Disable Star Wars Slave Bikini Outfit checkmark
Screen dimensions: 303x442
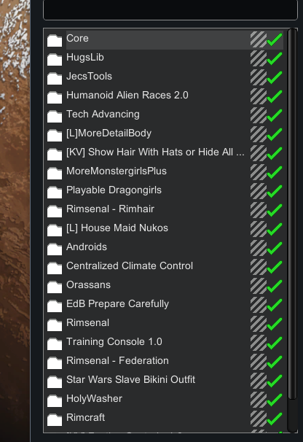pos(275,381)
